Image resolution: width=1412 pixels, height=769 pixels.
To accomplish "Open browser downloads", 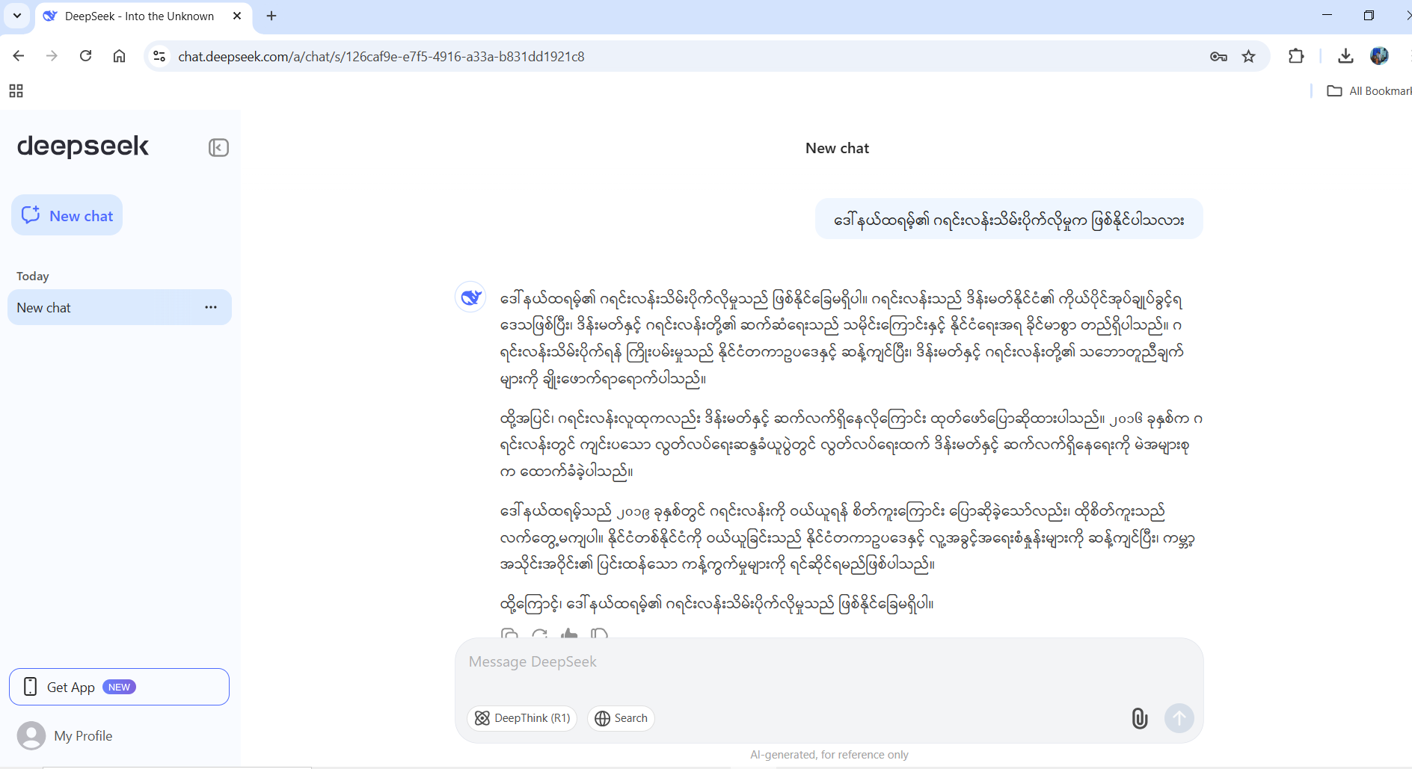I will click(1345, 56).
